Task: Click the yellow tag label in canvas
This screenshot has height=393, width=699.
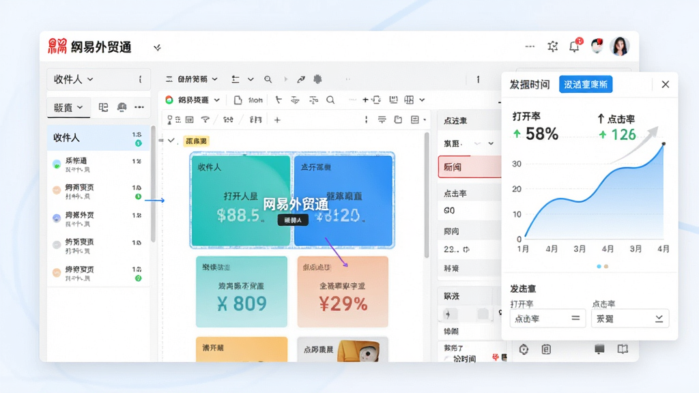Action: coord(196,141)
